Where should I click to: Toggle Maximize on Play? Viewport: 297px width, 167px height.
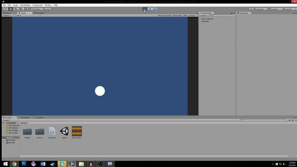click(x=165, y=15)
